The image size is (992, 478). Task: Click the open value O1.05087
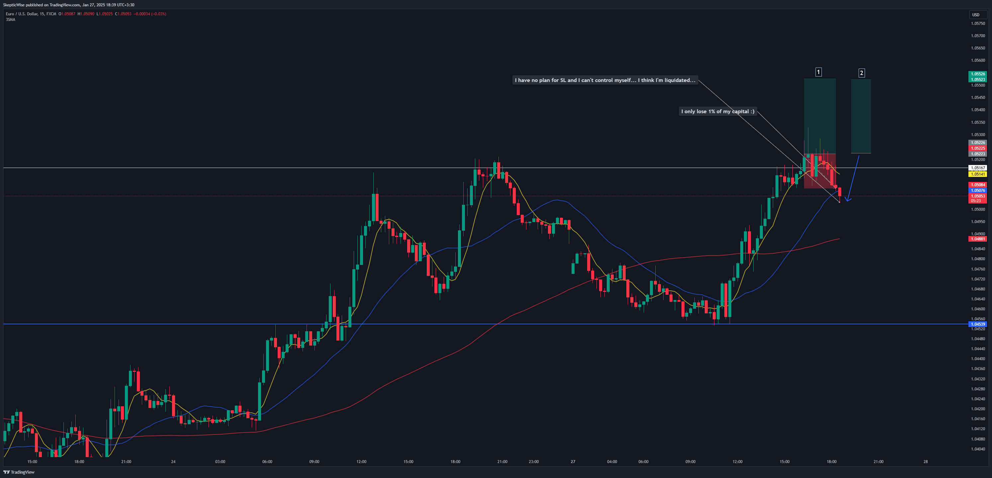point(67,14)
